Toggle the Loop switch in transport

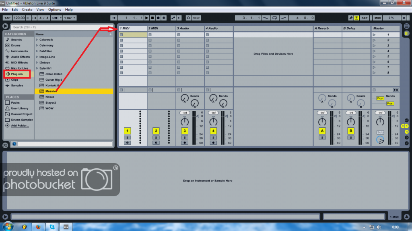(274, 18)
